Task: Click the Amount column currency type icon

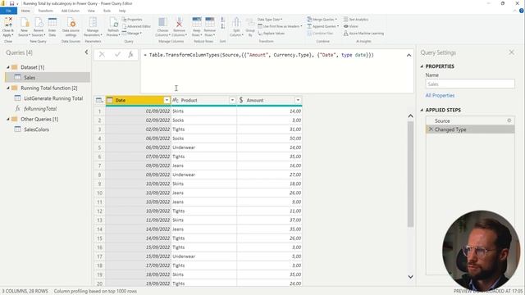Action: click(x=241, y=100)
